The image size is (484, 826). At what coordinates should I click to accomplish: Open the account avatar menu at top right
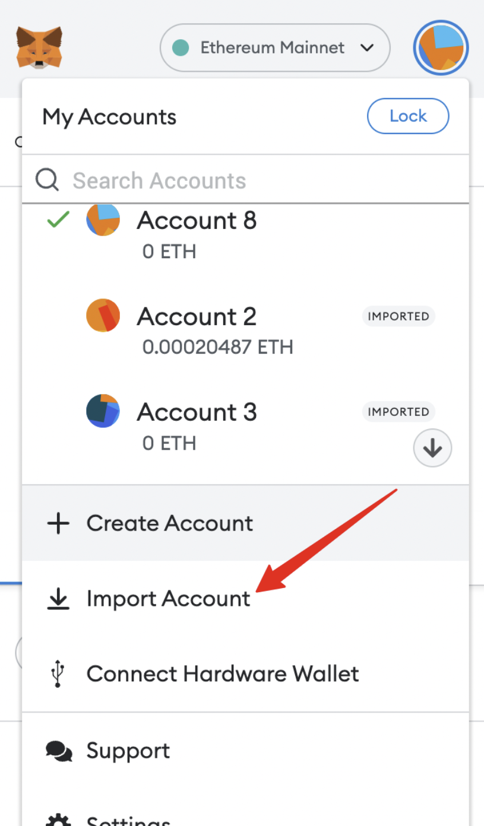[441, 48]
